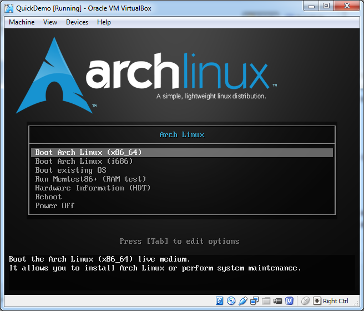Select the Power Off boot entry
The height and width of the screenshot is (311, 364).
point(182,205)
